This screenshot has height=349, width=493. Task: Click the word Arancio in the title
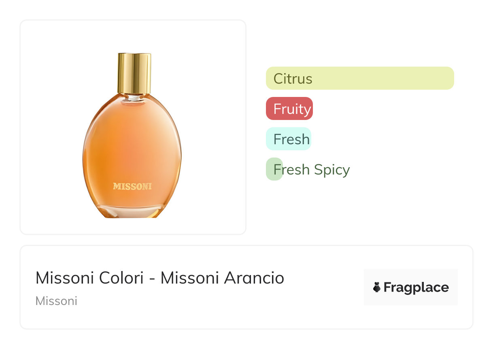click(254, 278)
